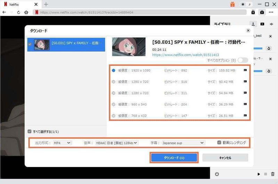Open netflix.com/watch/81511413 link in dialog
Image resolution: width=278 pixels, height=184 pixels.
[186, 55]
